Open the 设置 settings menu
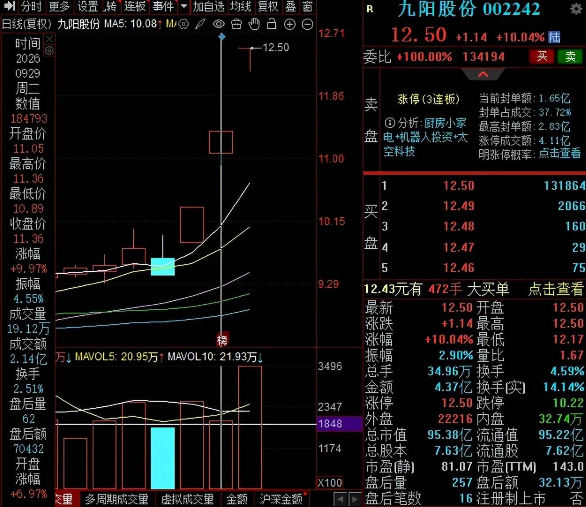 click(87, 7)
